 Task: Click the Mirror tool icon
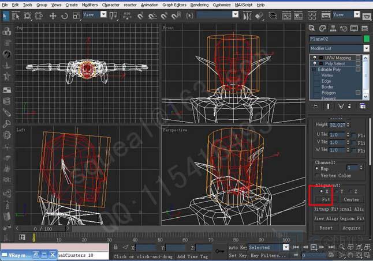[x=247, y=16]
